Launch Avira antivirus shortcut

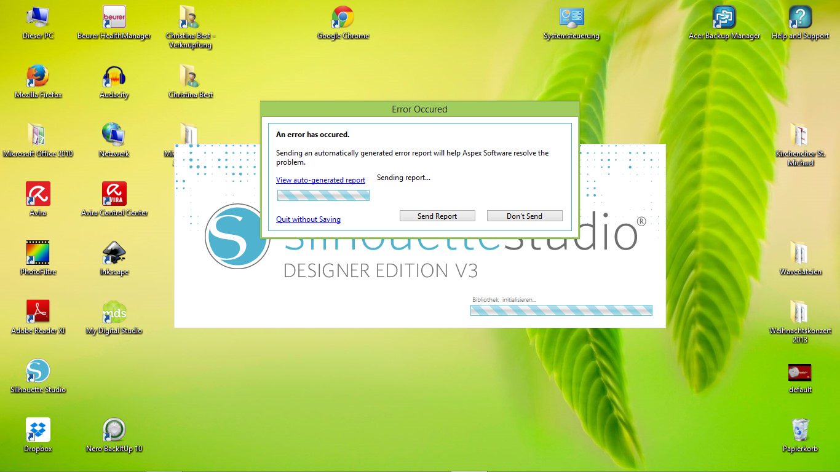[38, 200]
